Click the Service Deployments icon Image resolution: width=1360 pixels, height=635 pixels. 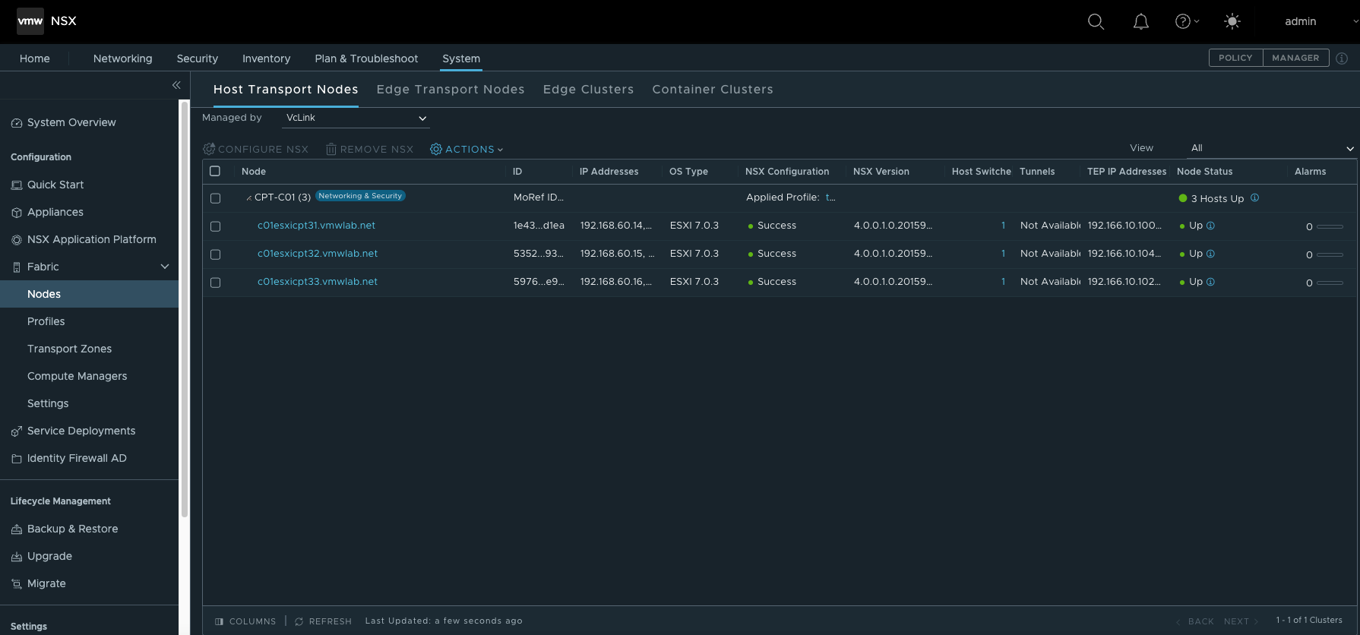(17, 431)
